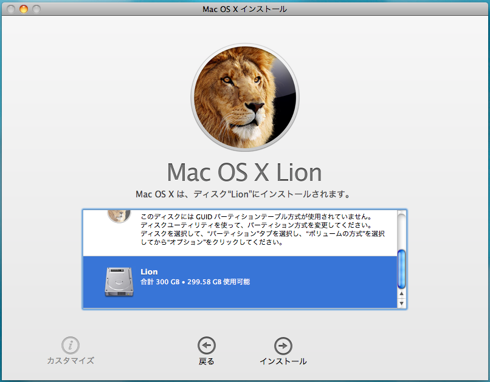Click the scrollbar down arrow
The width and height of the screenshot is (490, 382).
coord(402,303)
